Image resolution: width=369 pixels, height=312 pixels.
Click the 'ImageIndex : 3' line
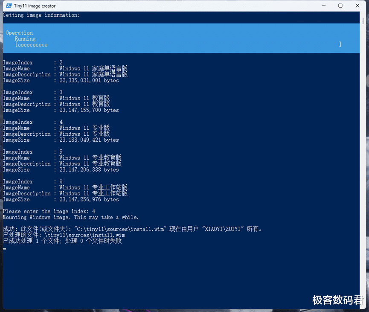[x=33, y=92]
